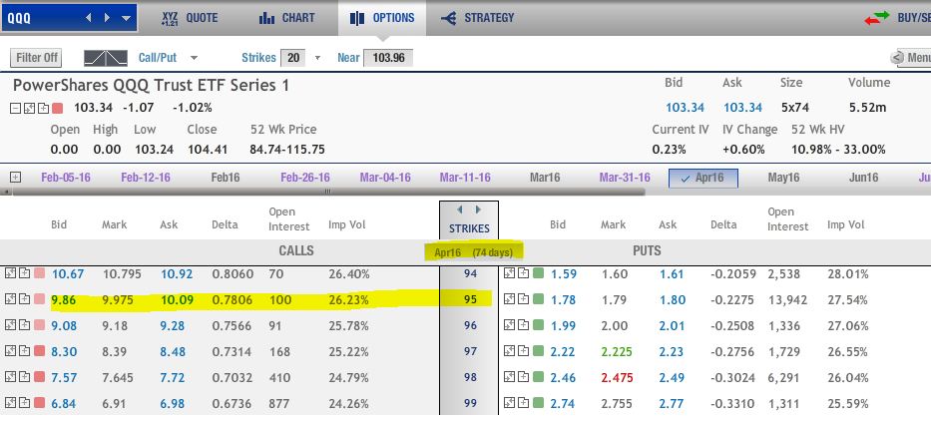
Task: Select the OPTIONS tab
Action: pyautogui.click(x=382, y=18)
